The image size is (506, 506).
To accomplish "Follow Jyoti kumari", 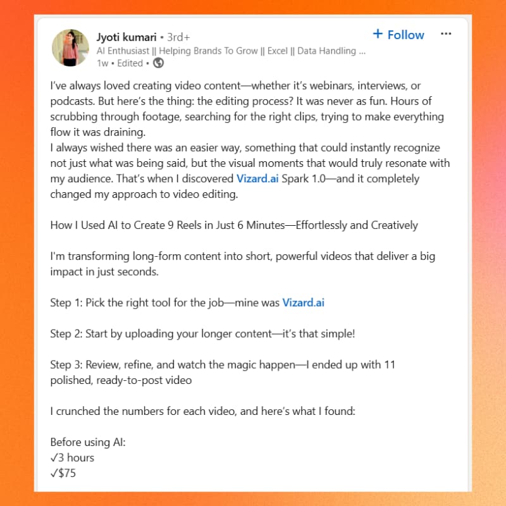I will (x=398, y=34).
